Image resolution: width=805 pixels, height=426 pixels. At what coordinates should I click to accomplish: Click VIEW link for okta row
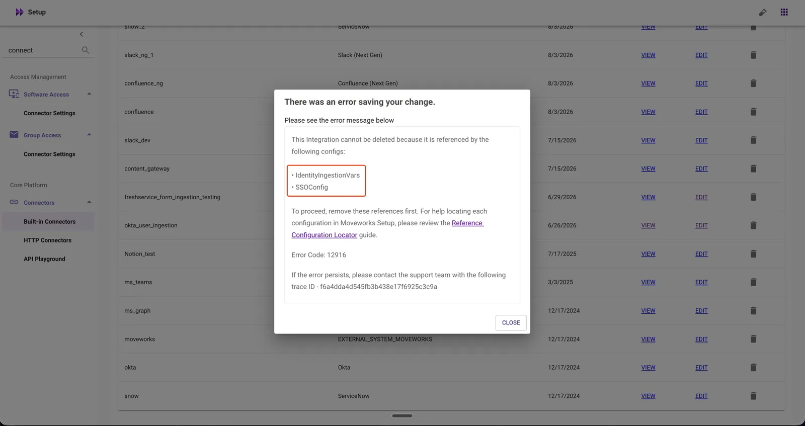click(x=648, y=368)
